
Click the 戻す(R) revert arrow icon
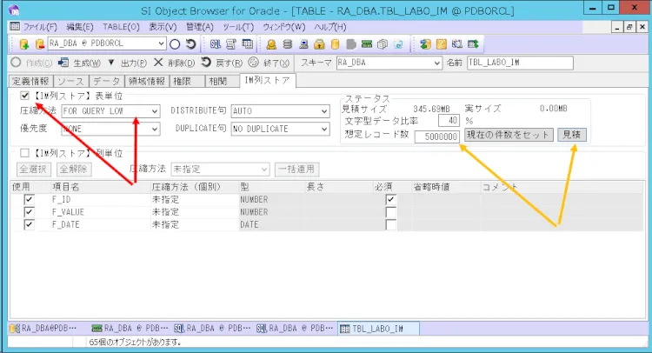pyautogui.click(x=206, y=63)
